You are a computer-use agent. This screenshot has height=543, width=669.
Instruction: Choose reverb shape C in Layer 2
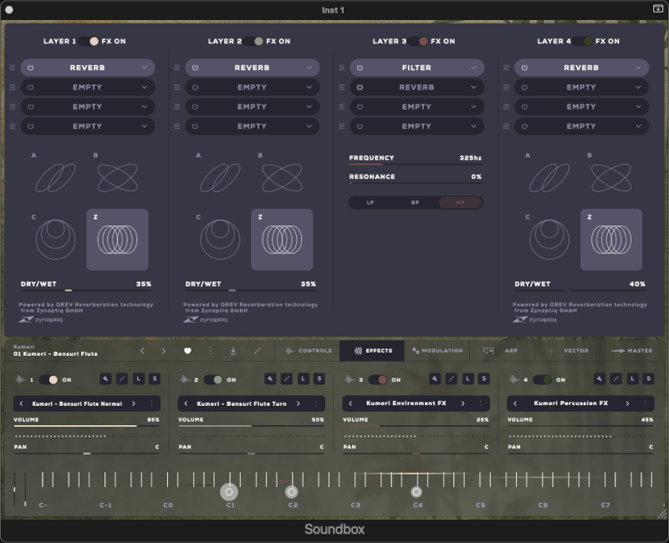coord(220,240)
